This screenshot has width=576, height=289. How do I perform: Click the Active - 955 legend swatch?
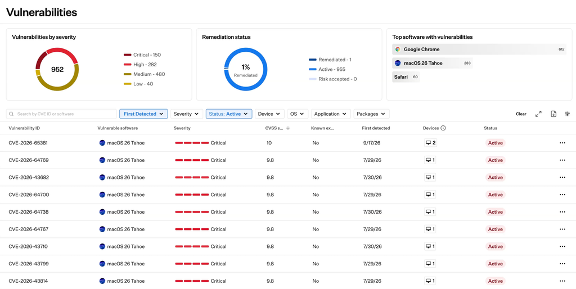pyautogui.click(x=313, y=69)
